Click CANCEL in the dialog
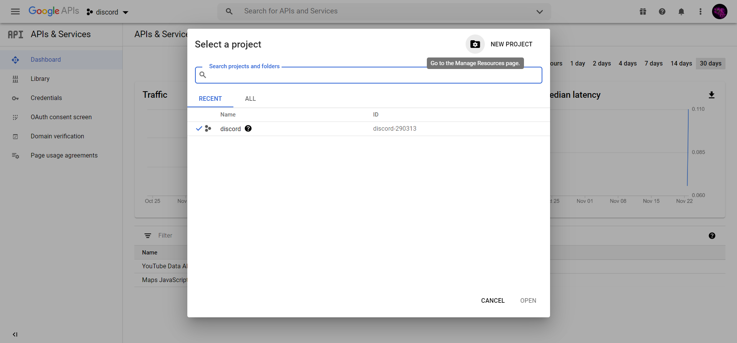 coord(493,301)
